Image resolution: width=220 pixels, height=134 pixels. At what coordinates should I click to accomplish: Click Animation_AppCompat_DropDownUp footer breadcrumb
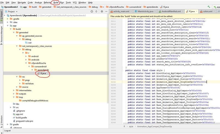click(x=155, y=126)
